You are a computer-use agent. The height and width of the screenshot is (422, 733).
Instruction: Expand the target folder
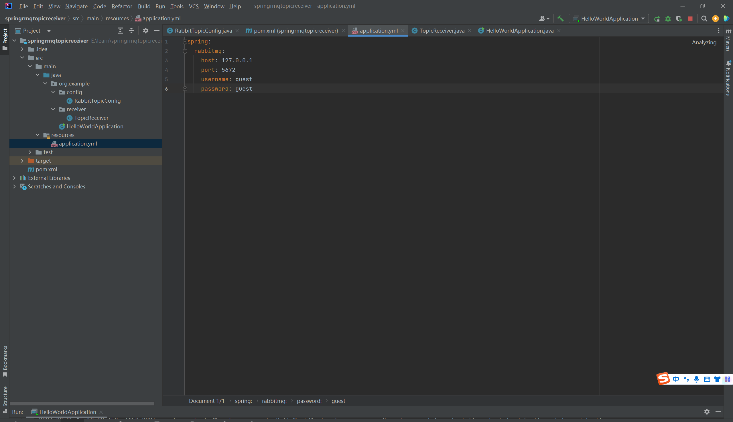coord(22,161)
